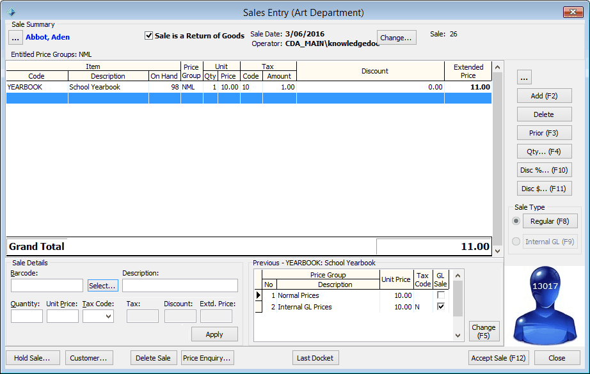Viewport: 590px width, 374px height.
Task: Toggle GL Sale checkbox for Normal Prices
Action: [441, 295]
